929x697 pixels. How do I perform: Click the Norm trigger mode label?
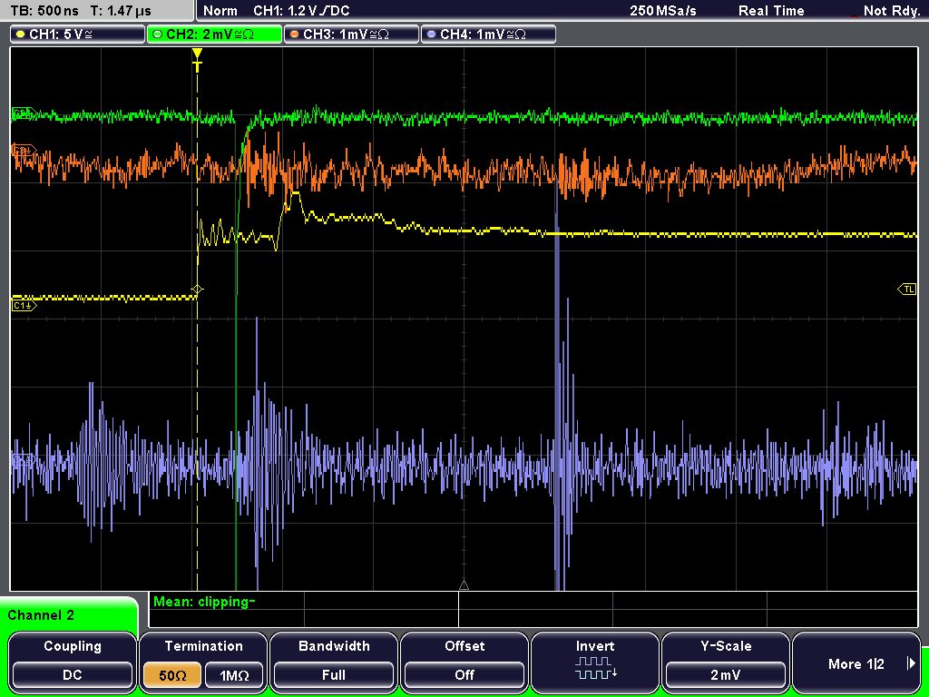click(x=220, y=11)
